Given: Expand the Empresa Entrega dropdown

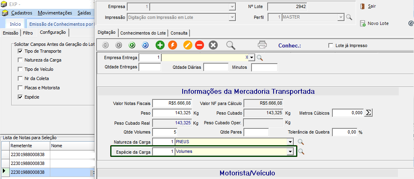Looking at the screenshot, I should pyautogui.click(x=251, y=58).
